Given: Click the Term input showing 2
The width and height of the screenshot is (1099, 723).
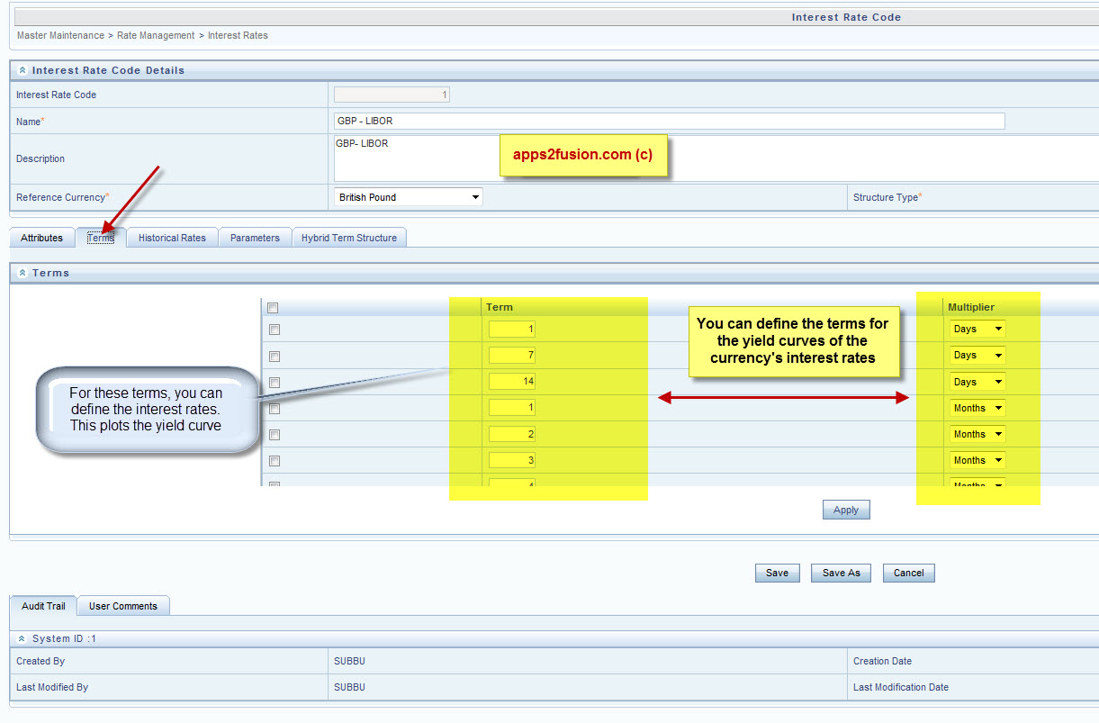Looking at the screenshot, I should point(512,434).
